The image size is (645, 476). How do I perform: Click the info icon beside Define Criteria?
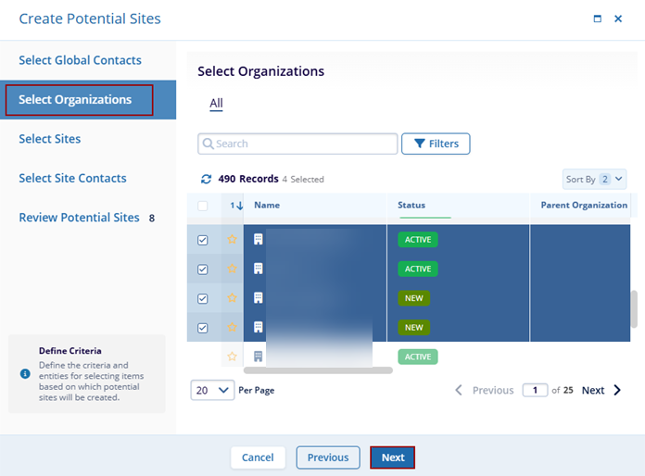pos(25,373)
